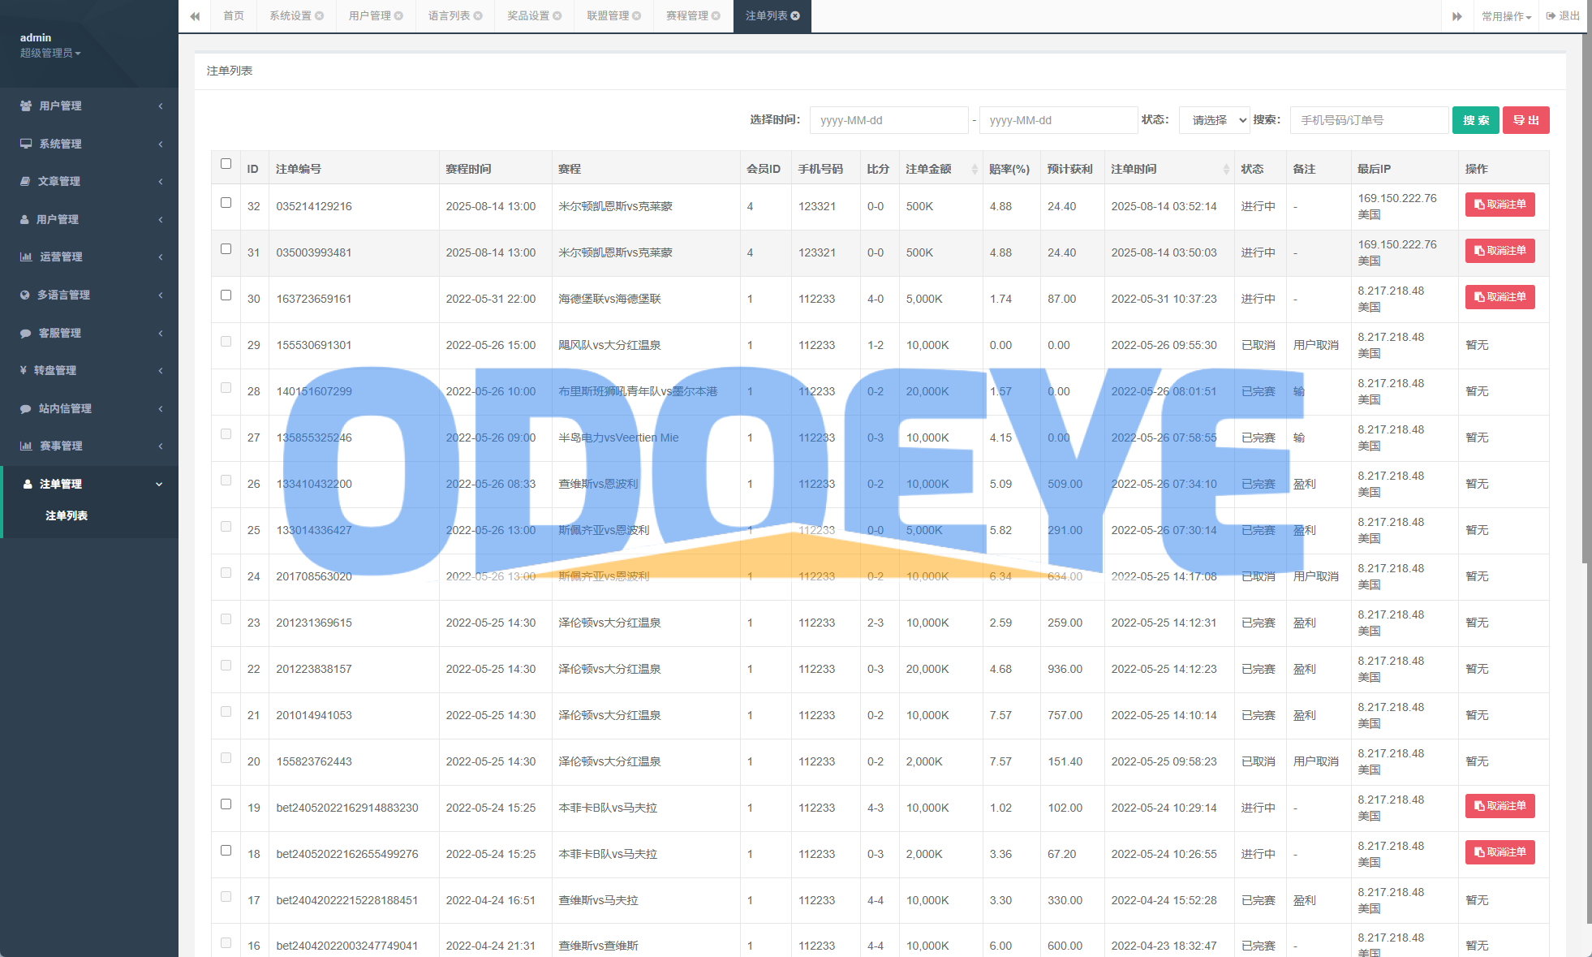Open the 常用操作 dropdown menu

point(1506,16)
